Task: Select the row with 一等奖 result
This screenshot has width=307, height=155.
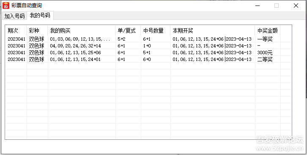Action: point(148,39)
